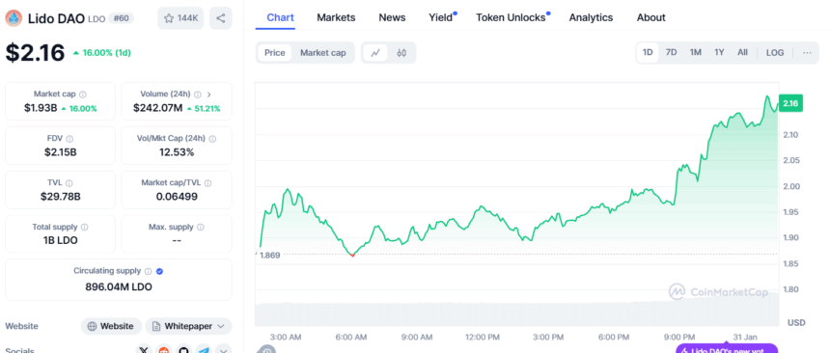Switch chart to candlestick view icon
Image resolution: width=830 pixels, height=353 pixels.
401,53
